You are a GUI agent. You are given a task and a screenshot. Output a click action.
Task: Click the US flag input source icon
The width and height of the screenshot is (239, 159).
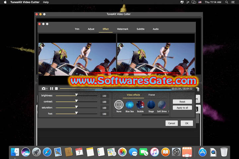(x=200, y=2)
